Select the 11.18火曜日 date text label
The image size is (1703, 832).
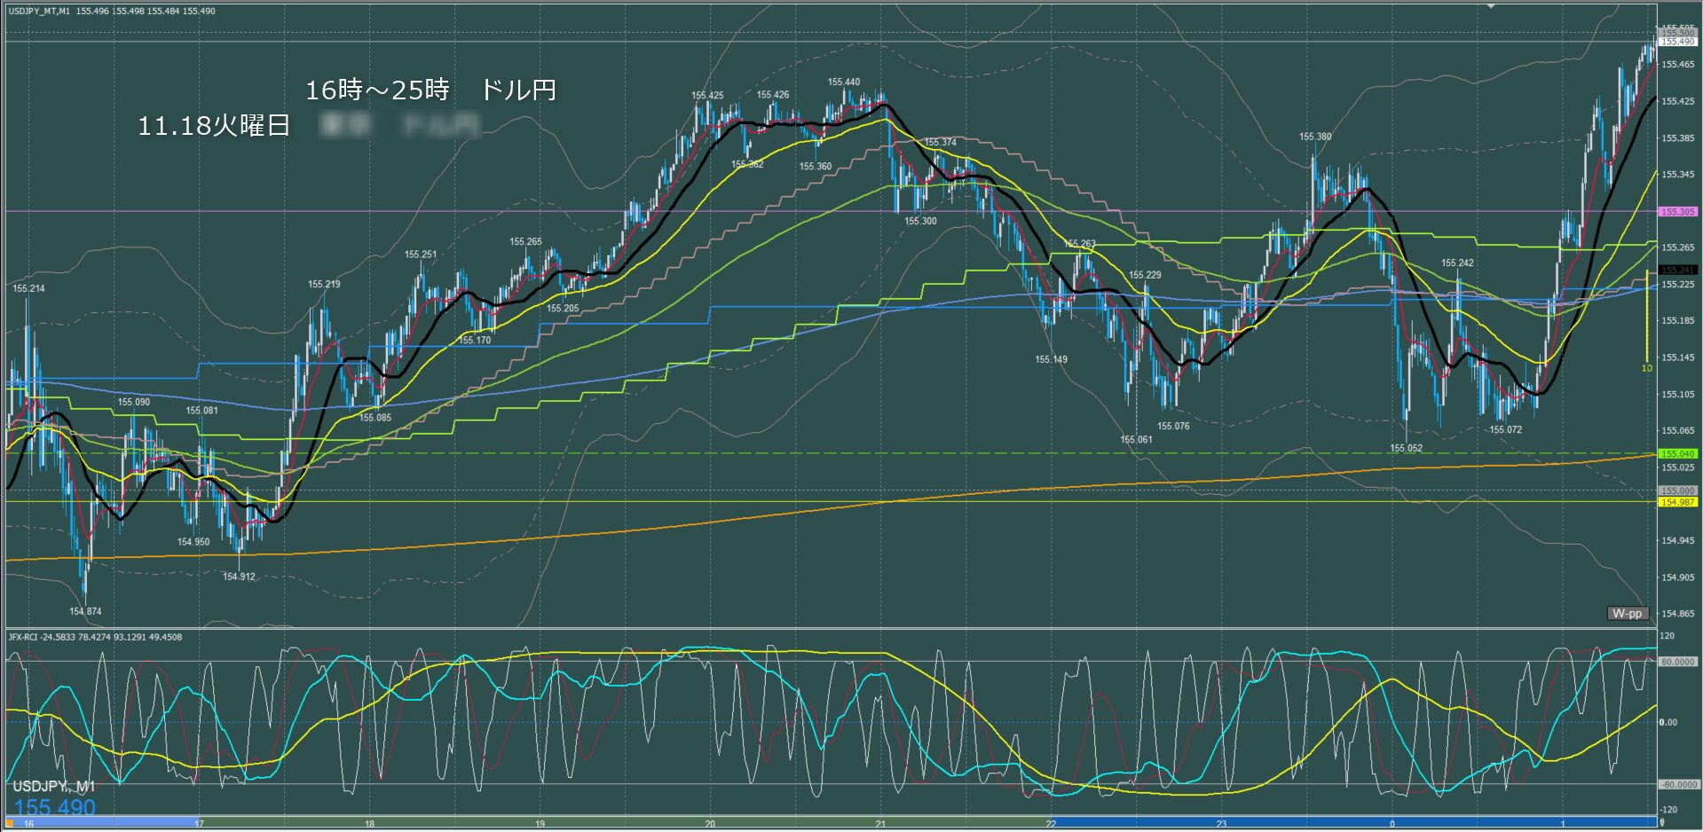214,126
